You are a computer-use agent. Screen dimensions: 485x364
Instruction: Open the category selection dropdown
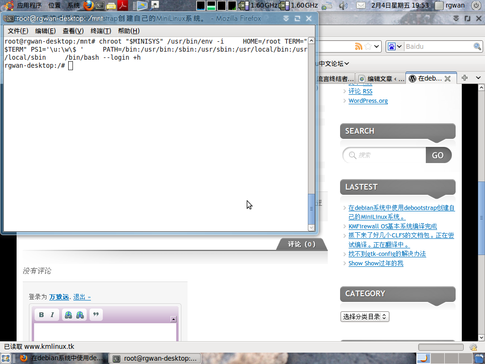365,317
